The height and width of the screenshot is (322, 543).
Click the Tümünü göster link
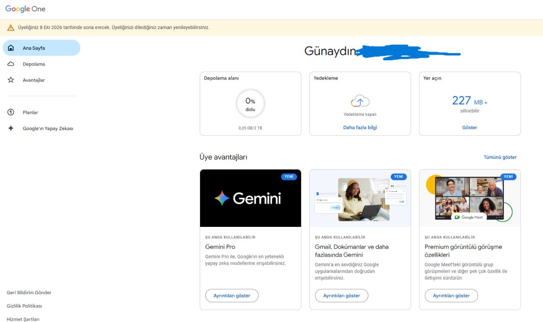click(500, 157)
